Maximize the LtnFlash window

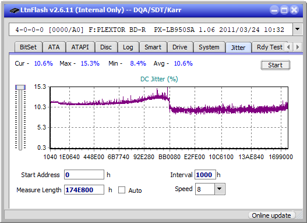coord(284,10)
